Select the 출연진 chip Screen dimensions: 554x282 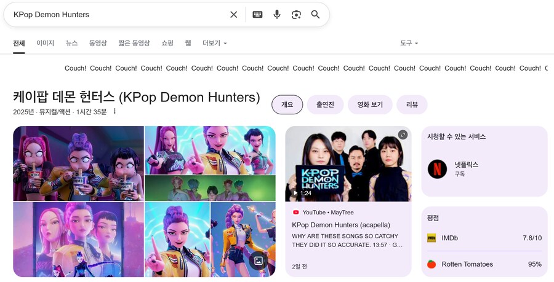pyautogui.click(x=325, y=104)
